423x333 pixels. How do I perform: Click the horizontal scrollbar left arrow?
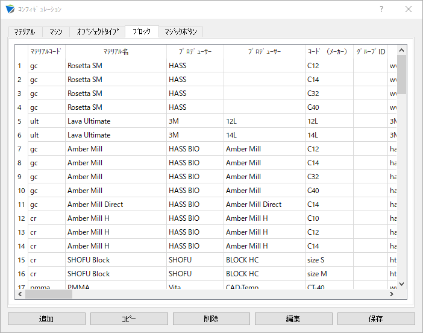coord(20,294)
